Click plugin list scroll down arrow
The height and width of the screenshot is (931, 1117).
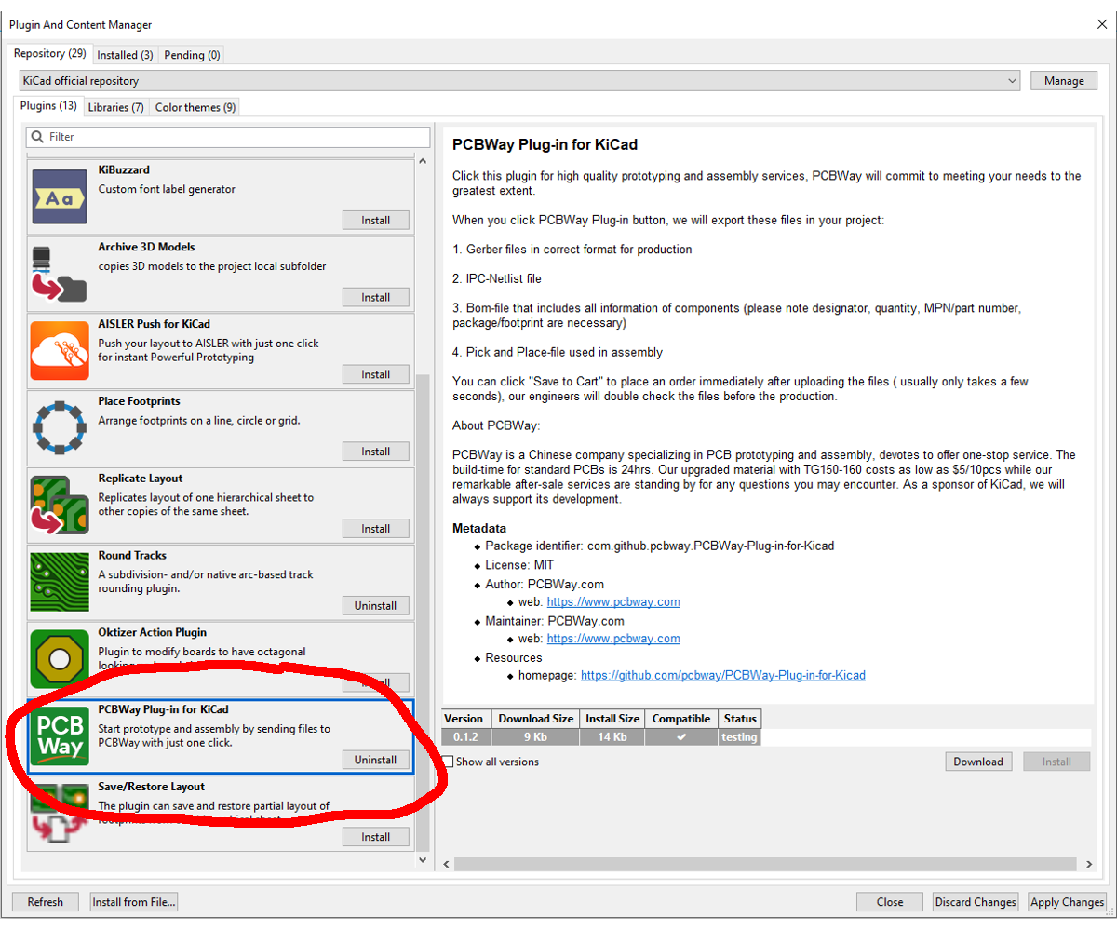pyautogui.click(x=423, y=861)
